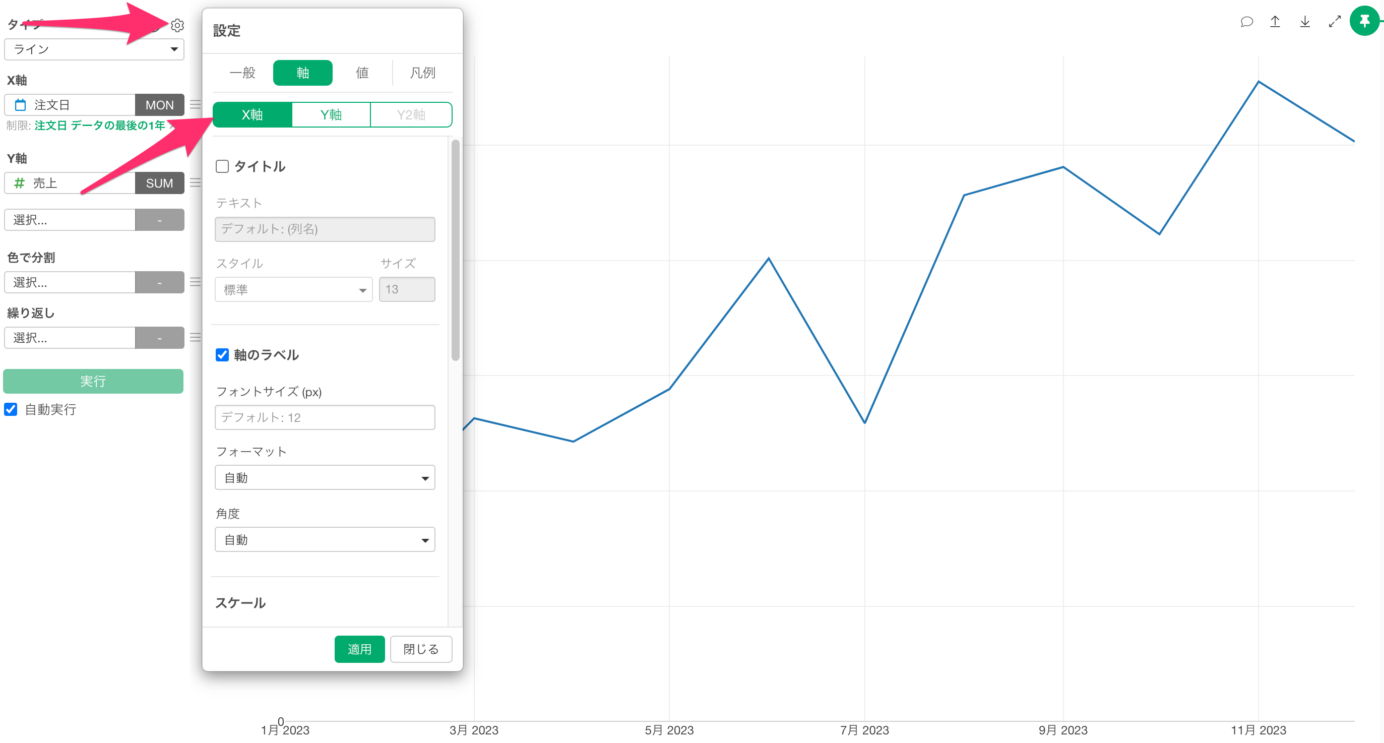Expand chart to full screen

pos(1335,22)
